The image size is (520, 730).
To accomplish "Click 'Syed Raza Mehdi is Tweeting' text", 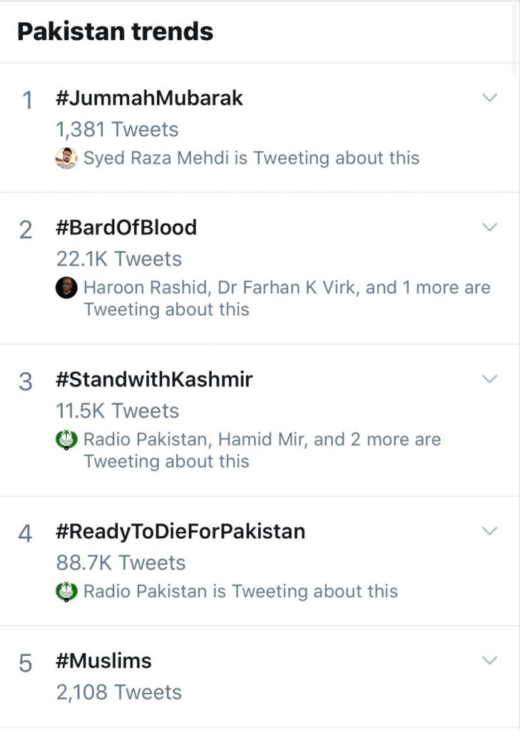I will (x=251, y=158).
